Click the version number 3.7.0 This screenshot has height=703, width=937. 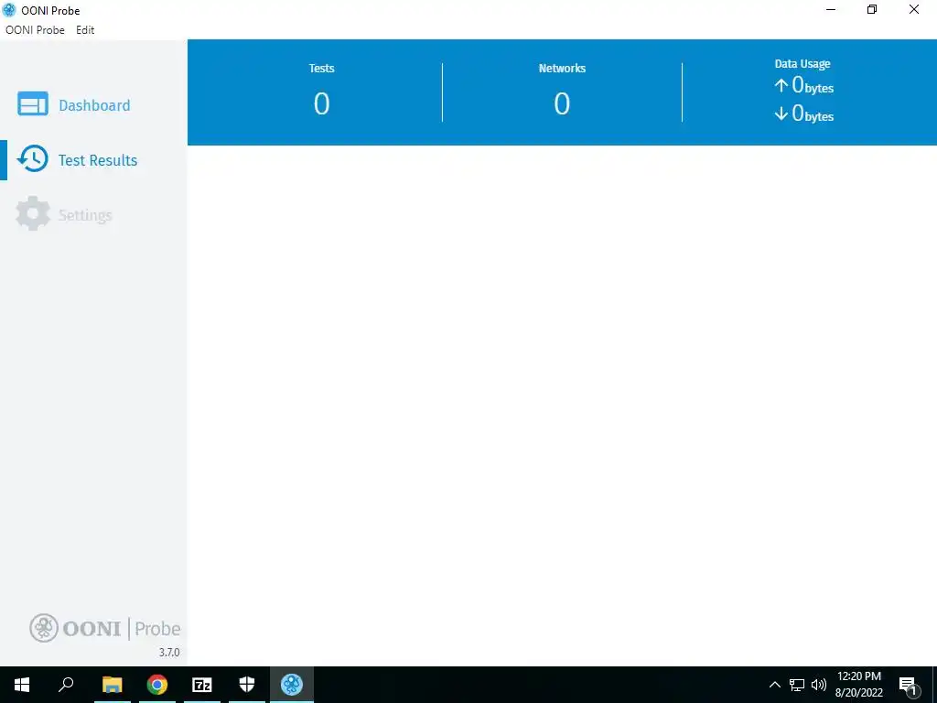tap(169, 652)
